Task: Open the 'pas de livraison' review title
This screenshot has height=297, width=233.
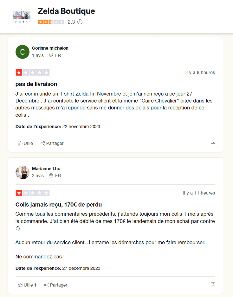Action: [x=36, y=84]
